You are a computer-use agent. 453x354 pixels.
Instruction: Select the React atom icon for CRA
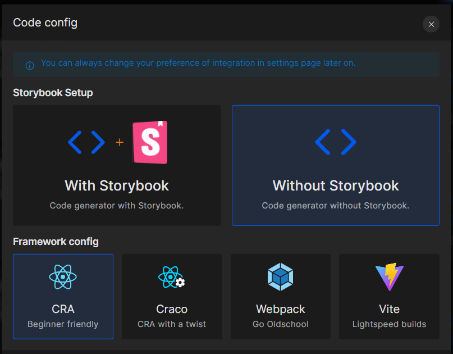(63, 276)
